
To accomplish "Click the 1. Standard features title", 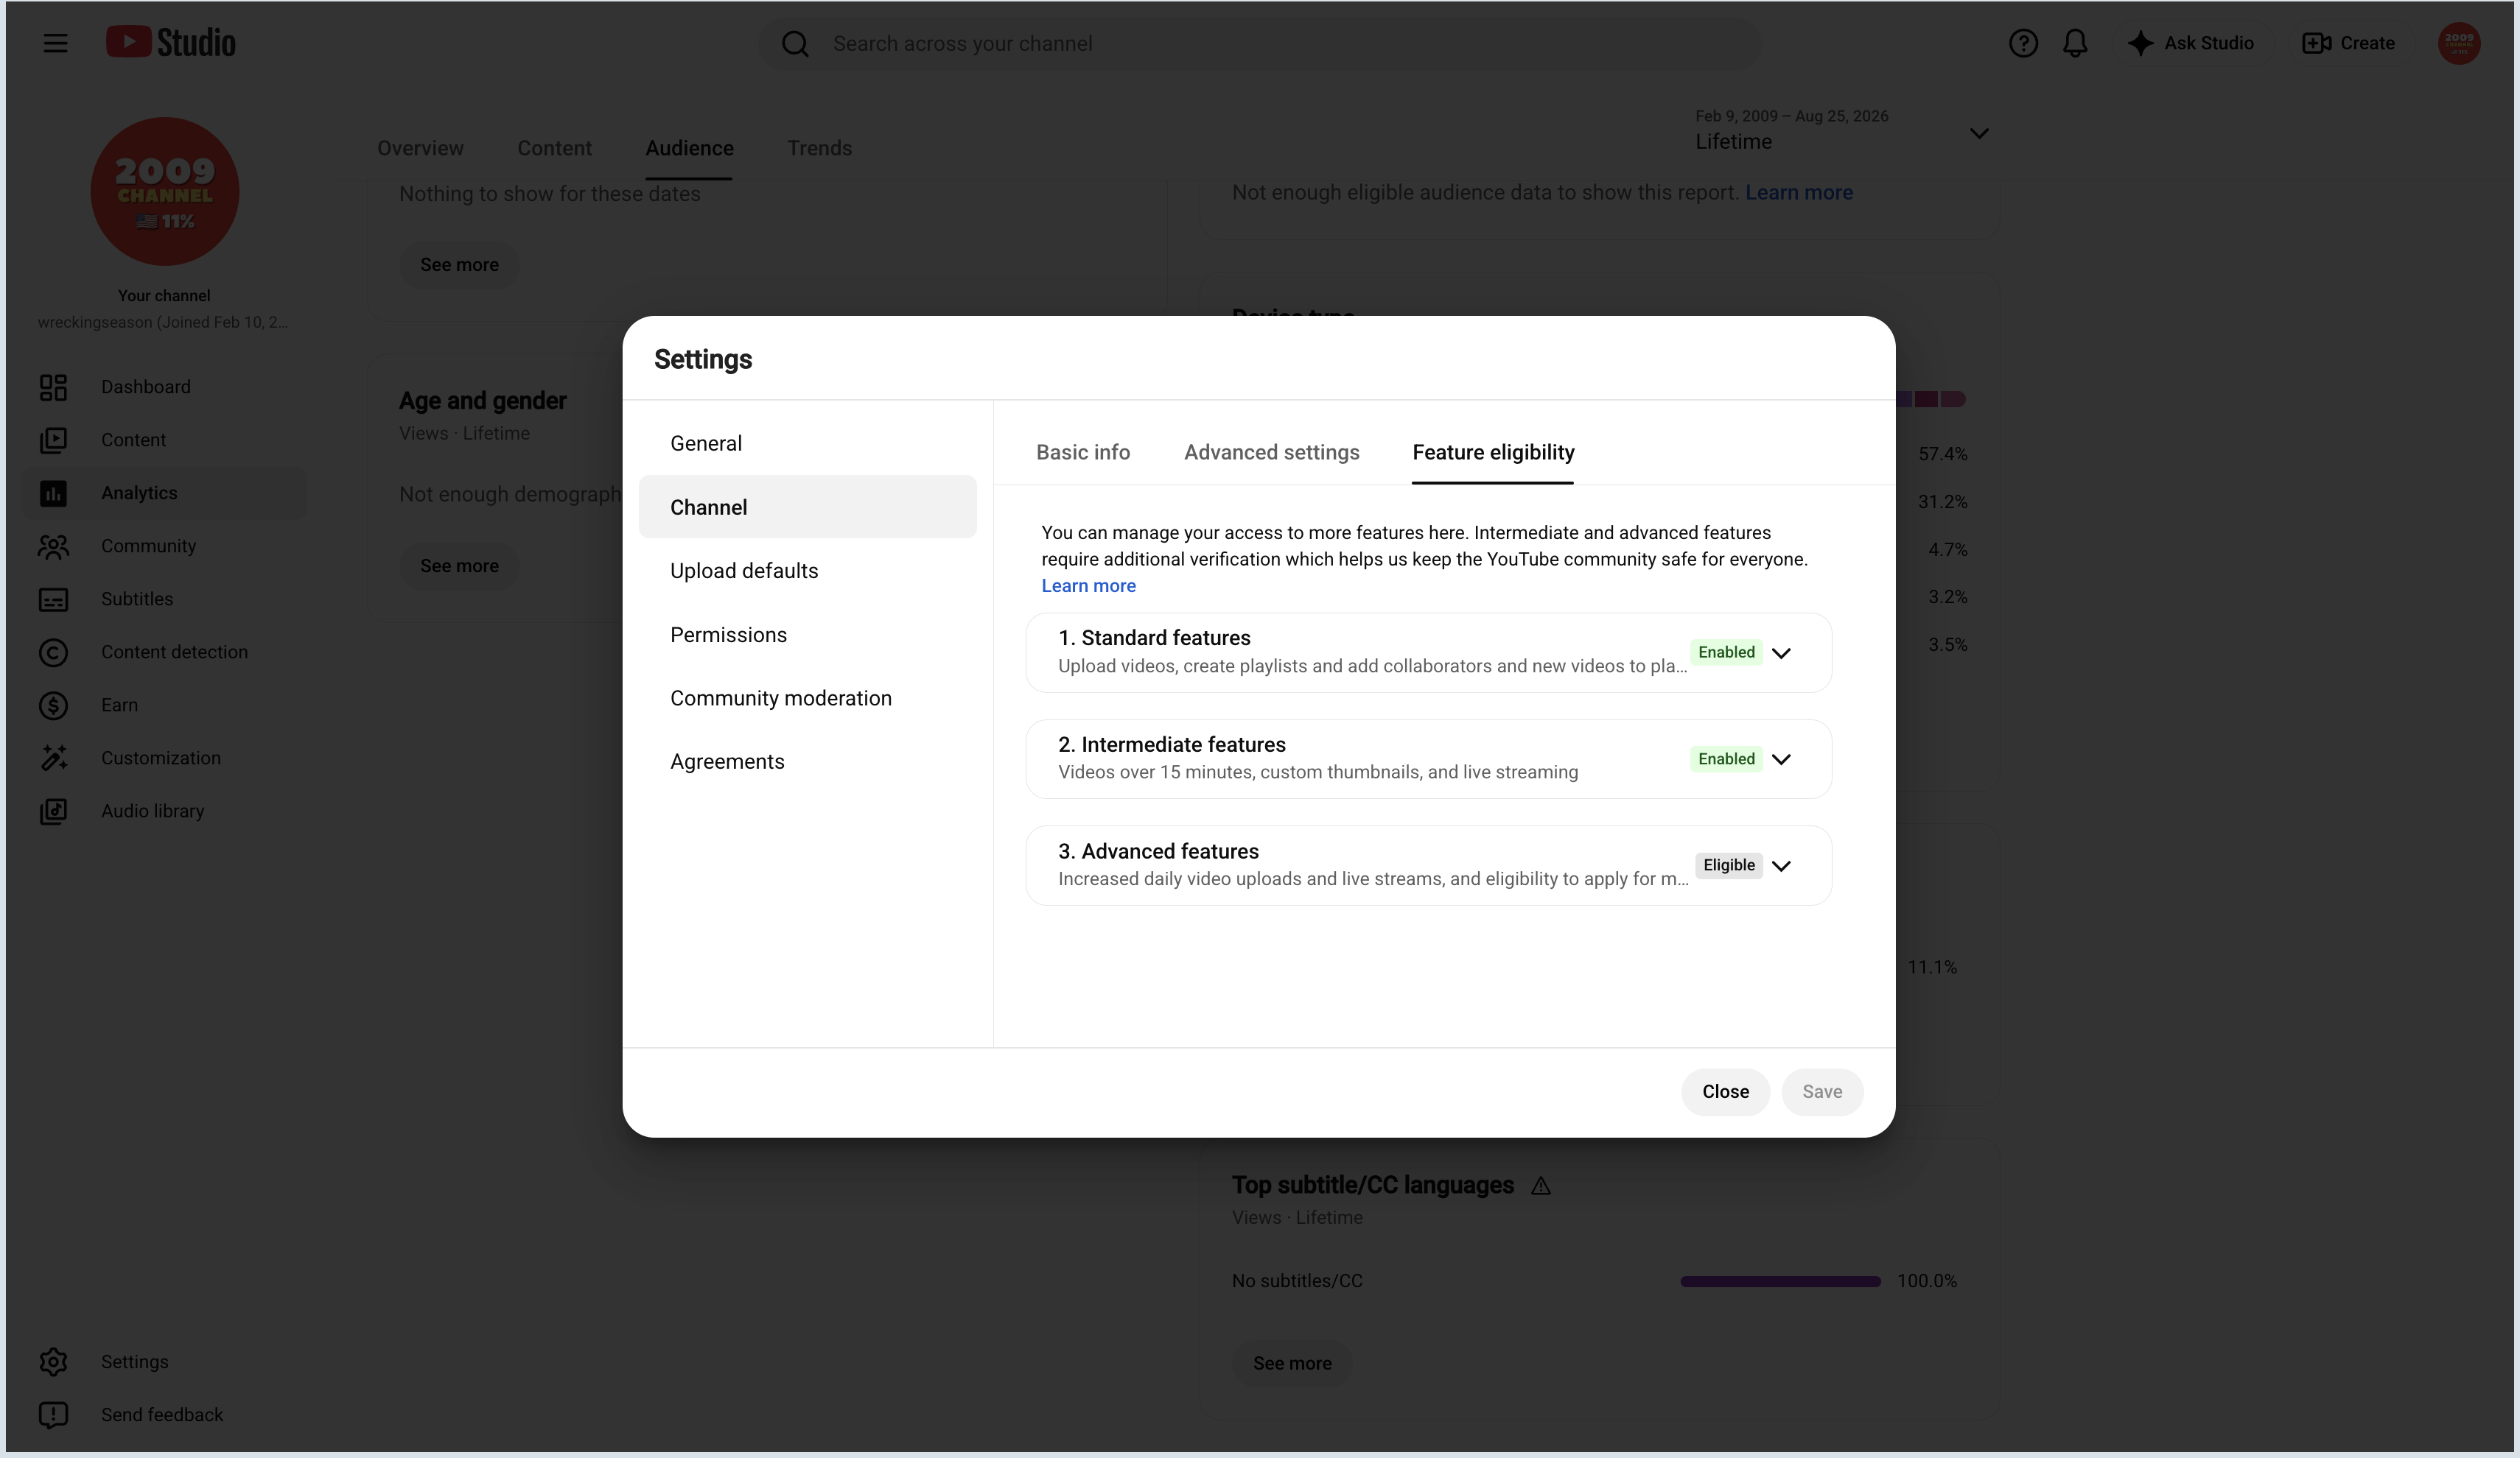I will point(1154,638).
